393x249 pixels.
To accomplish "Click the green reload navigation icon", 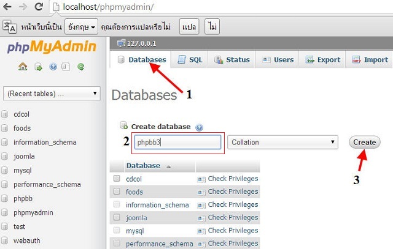I will (80, 67).
